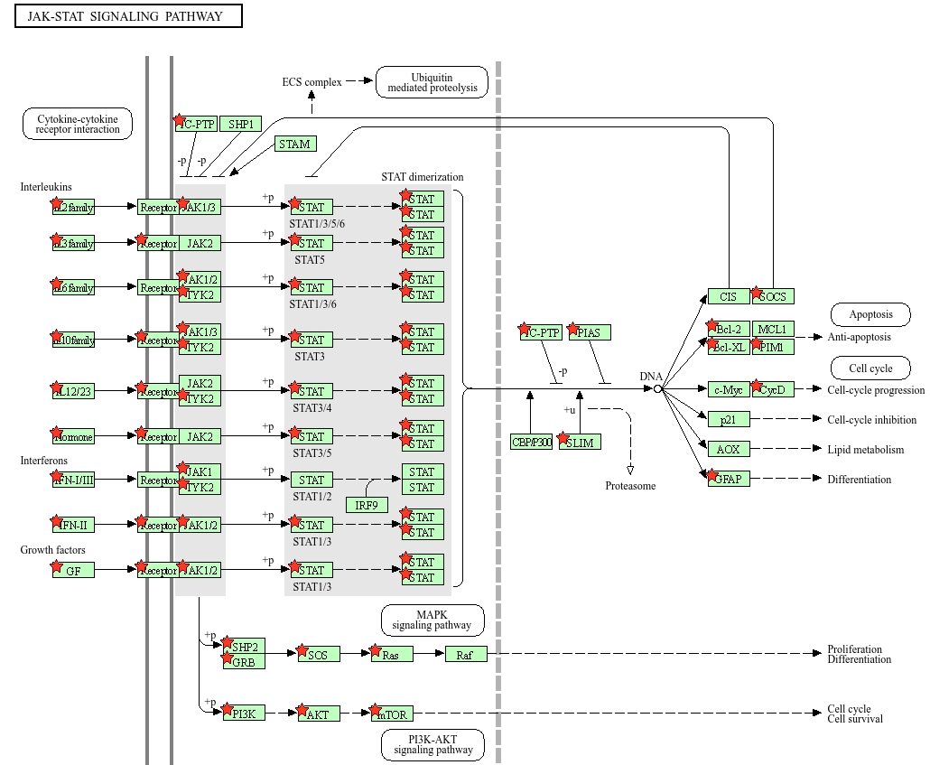This screenshot has height=765, width=930.
Task: Click the red star on CycD node
Action: tap(757, 386)
